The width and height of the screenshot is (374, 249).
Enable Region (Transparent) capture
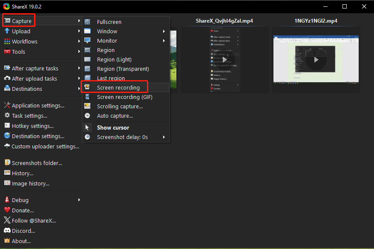[122, 69]
